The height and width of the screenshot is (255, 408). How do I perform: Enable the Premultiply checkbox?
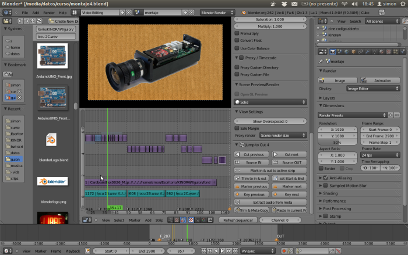tap(237, 33)
